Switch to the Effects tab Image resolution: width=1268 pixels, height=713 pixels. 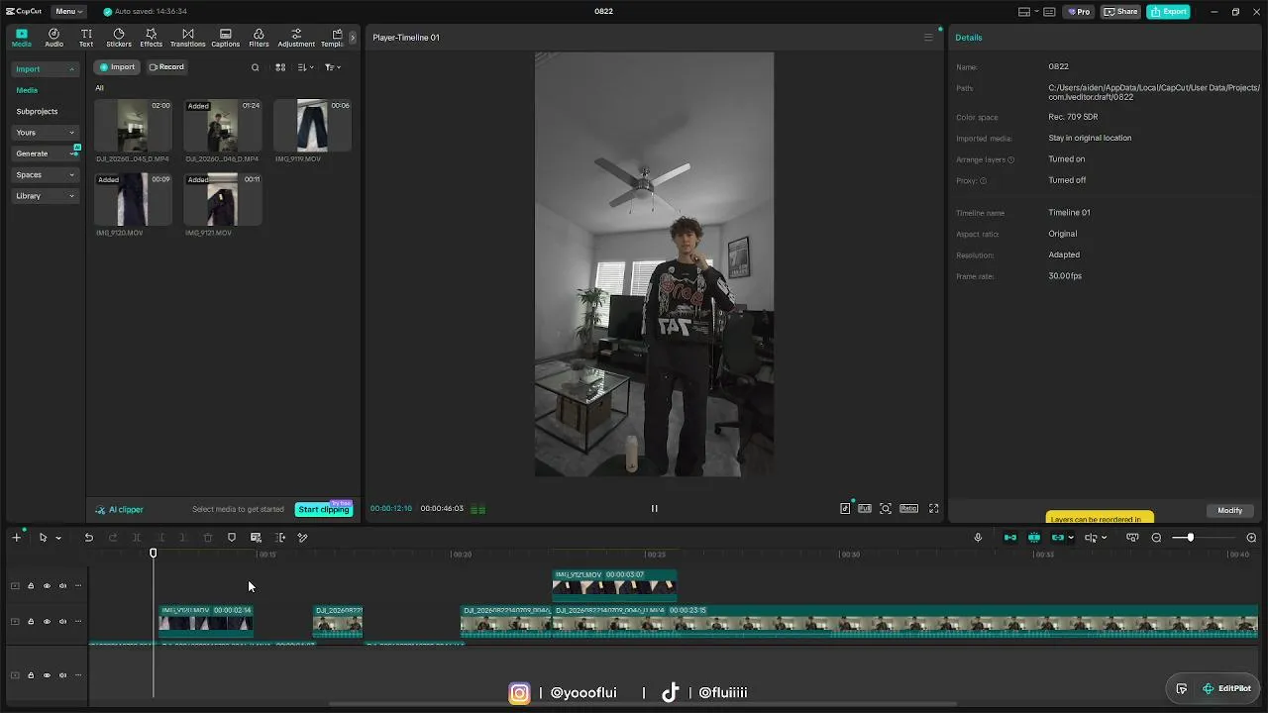coord(151,38)
